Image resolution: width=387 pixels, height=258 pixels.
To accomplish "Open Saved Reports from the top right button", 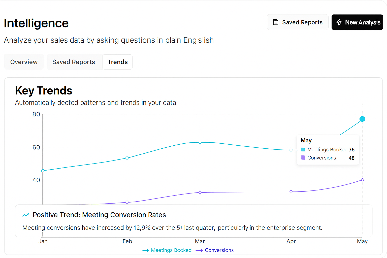I will click(x=298, y=22).
